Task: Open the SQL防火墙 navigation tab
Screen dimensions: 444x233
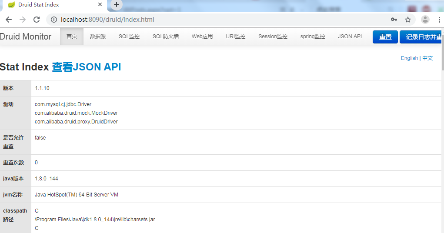Action: 166,36
